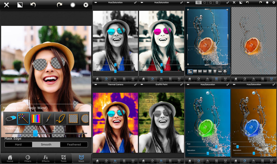Open the Effects tab in the large left editor
The image size is (277, 164).
click(45, 158)
